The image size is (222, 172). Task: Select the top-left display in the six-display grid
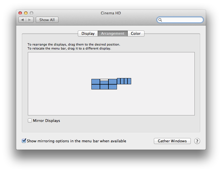(x=96, y=82)
